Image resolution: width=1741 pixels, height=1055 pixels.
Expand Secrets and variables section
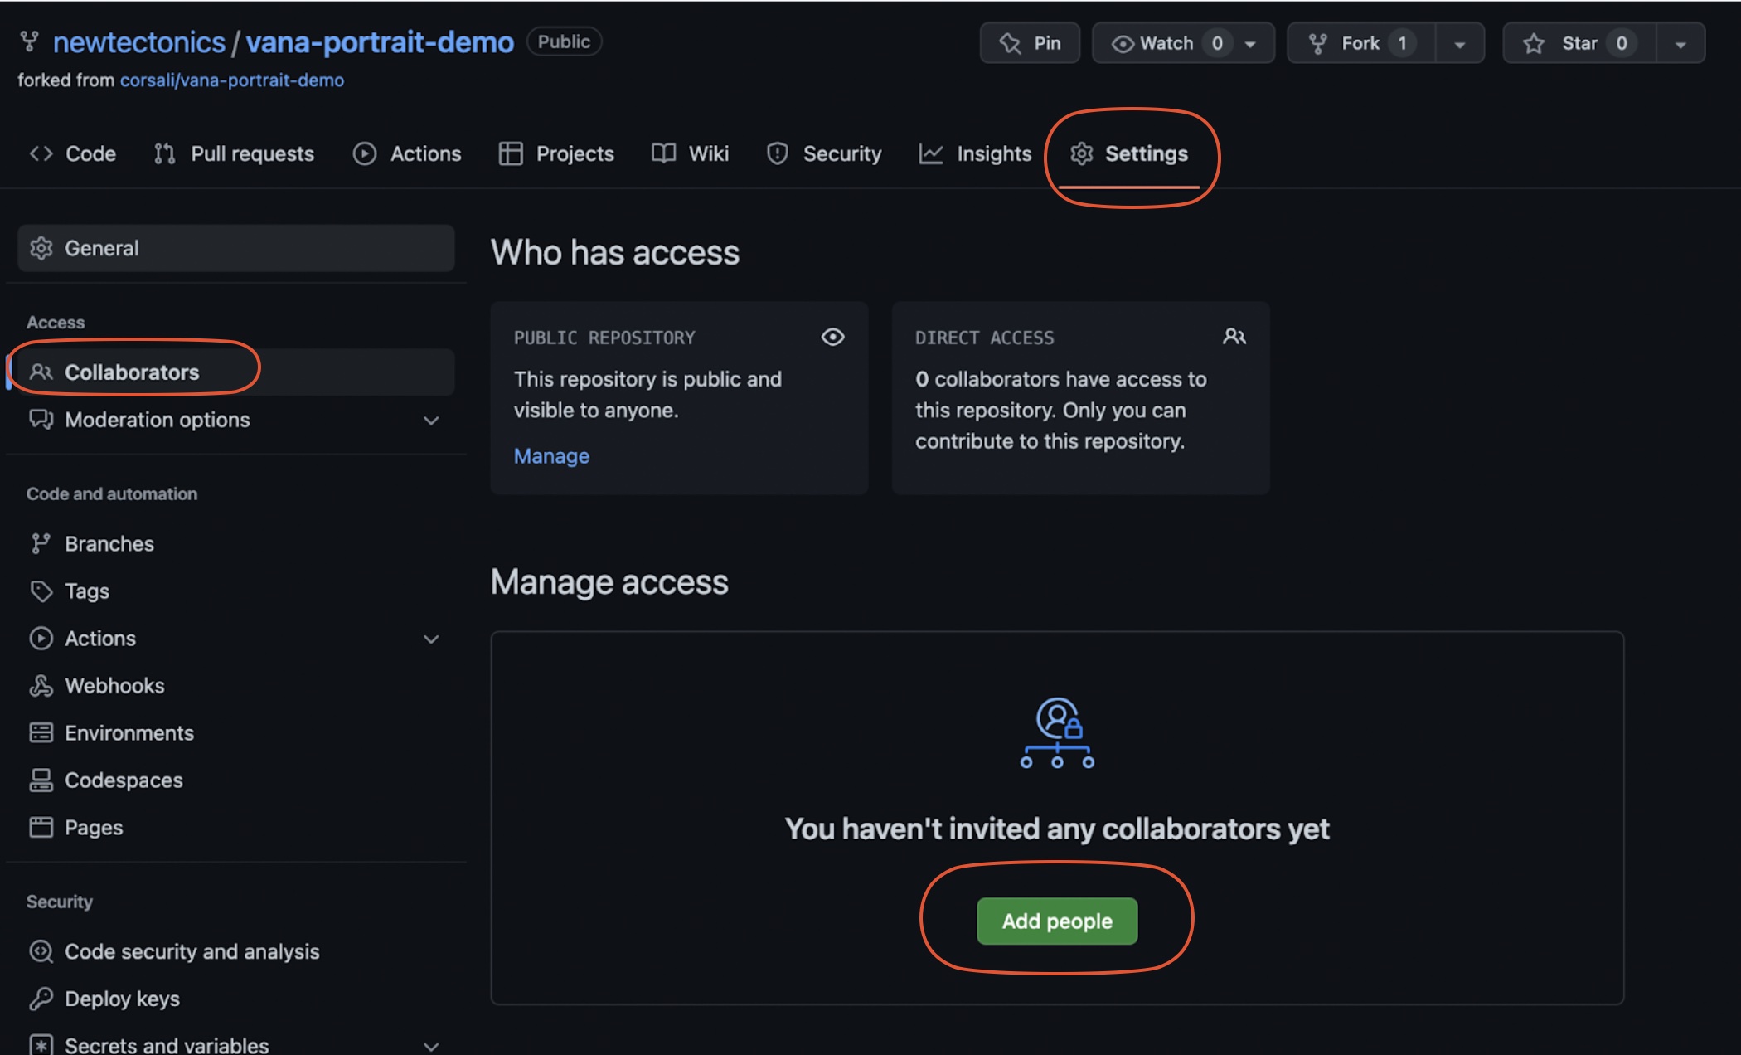431,1045
